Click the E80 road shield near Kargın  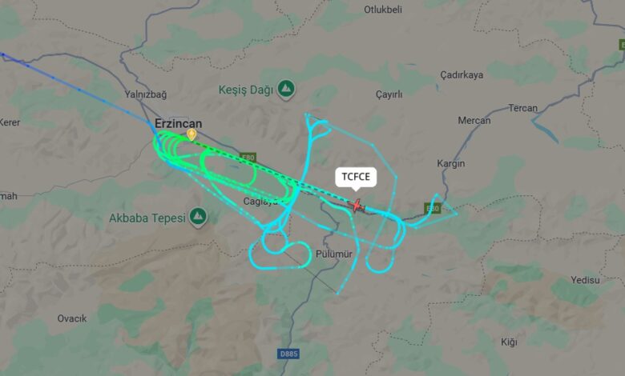[x=433, y=208]
